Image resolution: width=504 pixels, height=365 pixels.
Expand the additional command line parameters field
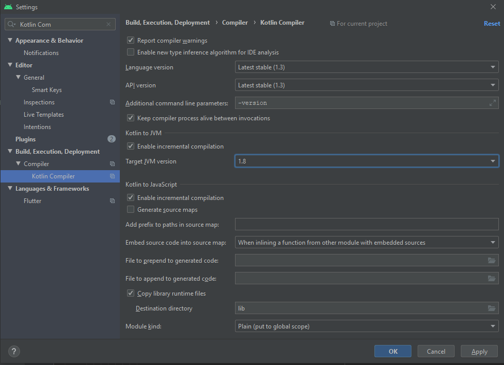click(x=493, y=103)
